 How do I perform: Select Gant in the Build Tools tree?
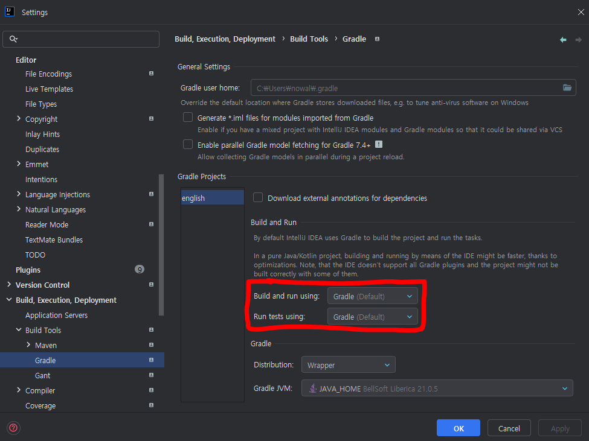tap(43, 375)
